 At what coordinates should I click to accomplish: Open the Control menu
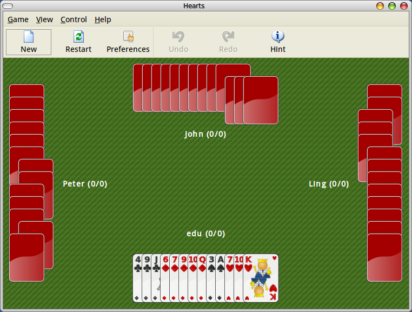coord(74,19)
